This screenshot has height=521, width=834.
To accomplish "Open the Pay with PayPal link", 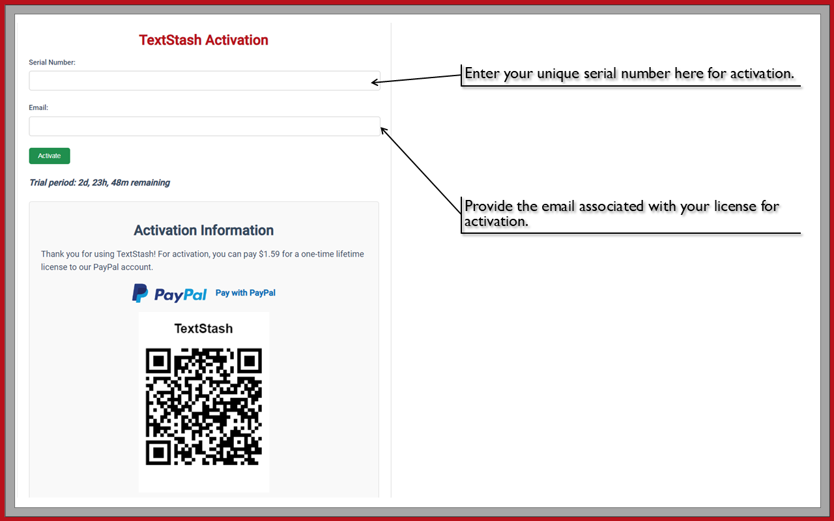I will [246, 293].
